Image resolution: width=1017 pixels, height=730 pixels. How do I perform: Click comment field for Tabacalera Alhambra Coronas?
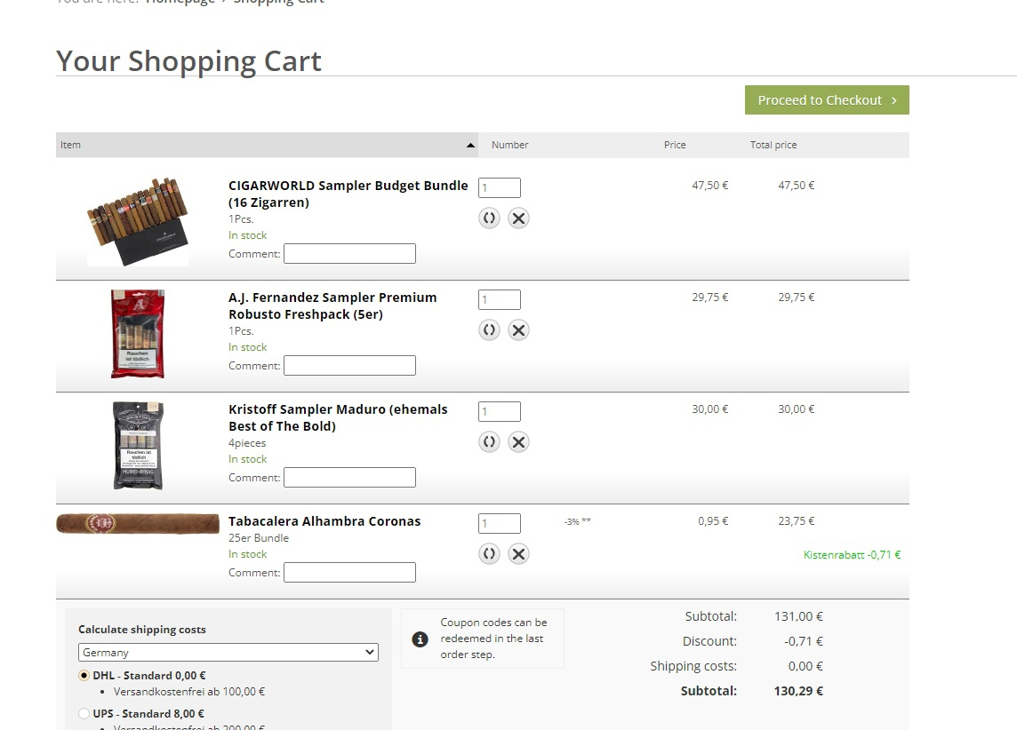[x=349, y=573]
